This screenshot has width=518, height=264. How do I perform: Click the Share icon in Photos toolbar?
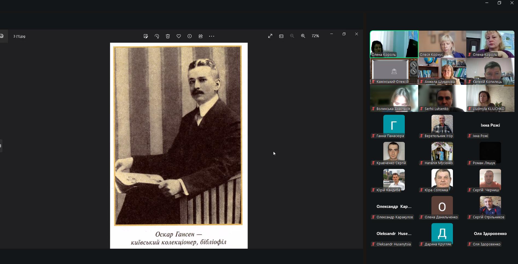click(200, 36)
